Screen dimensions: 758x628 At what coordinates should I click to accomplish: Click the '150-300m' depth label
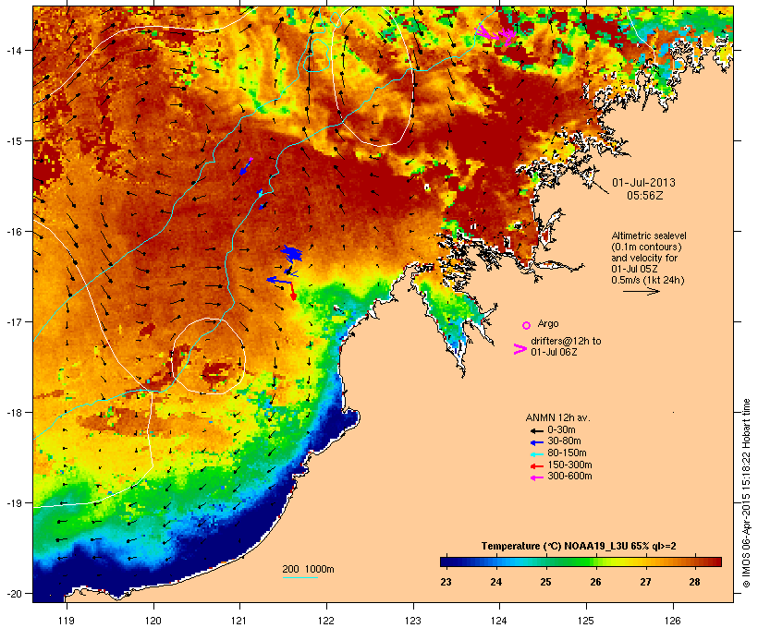click(x=569, y=465)
